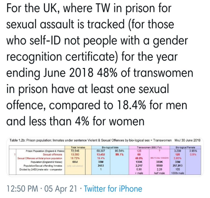The height and width of the screenshot is (198, 210).
Task: Click the 12:50 PM 05 Apr 21 timestamp
Action: click(42, 189)
